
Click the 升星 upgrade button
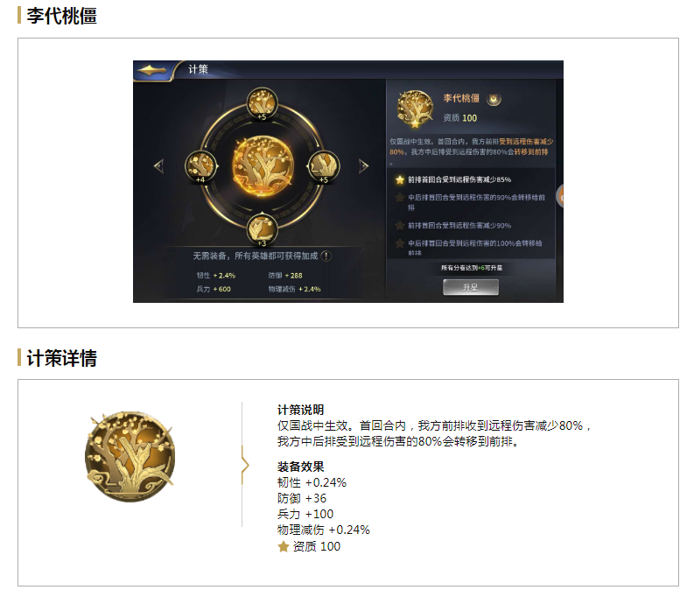[471, 287]
